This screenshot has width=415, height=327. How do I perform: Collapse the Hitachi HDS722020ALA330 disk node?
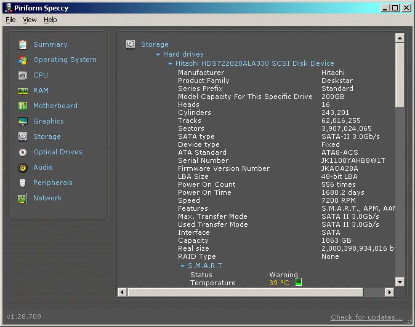[x=170, y=64]
